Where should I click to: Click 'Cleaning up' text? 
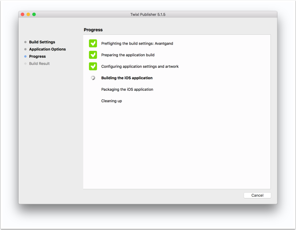tap(112, 101)
